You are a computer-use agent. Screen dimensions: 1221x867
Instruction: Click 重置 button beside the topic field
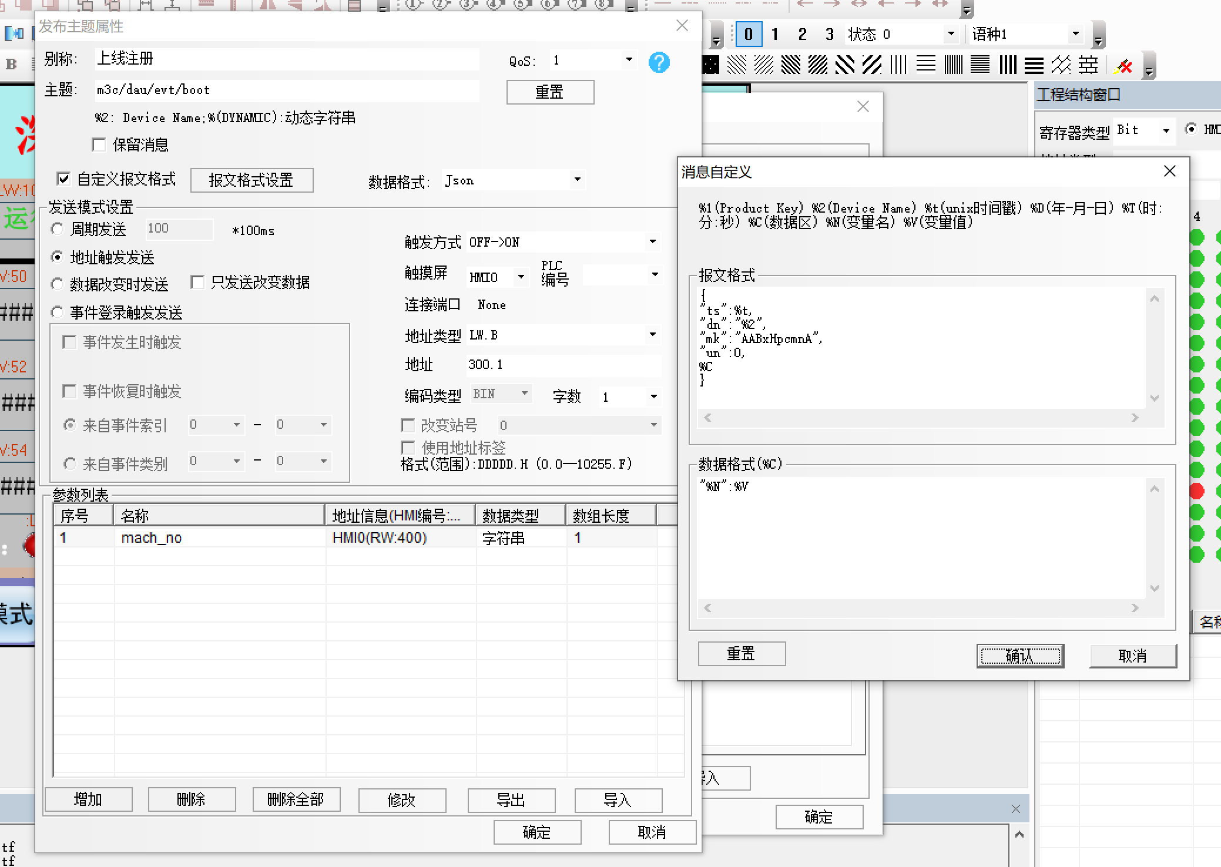pyautogui.click(x=550, y=92)
